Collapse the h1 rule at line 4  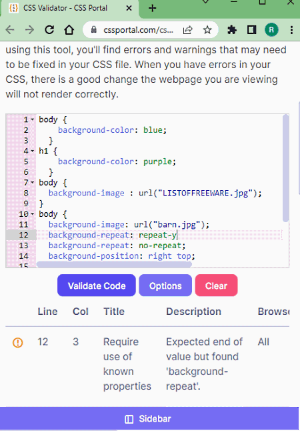[33, 151]
